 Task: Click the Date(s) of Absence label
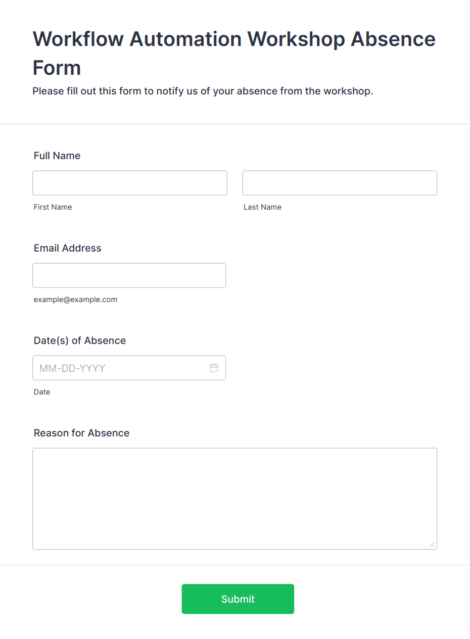point(80,340)
